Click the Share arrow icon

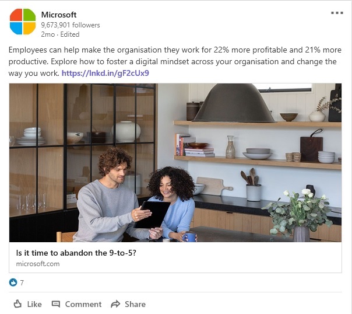(115, 304)
